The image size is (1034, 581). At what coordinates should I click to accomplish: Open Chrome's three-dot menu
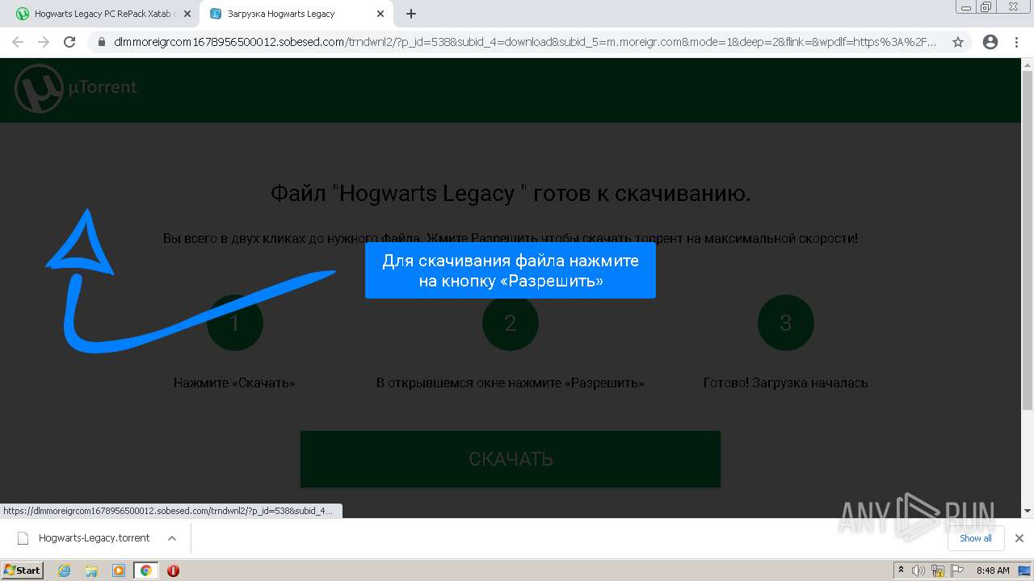click(x=1016, y=42)
